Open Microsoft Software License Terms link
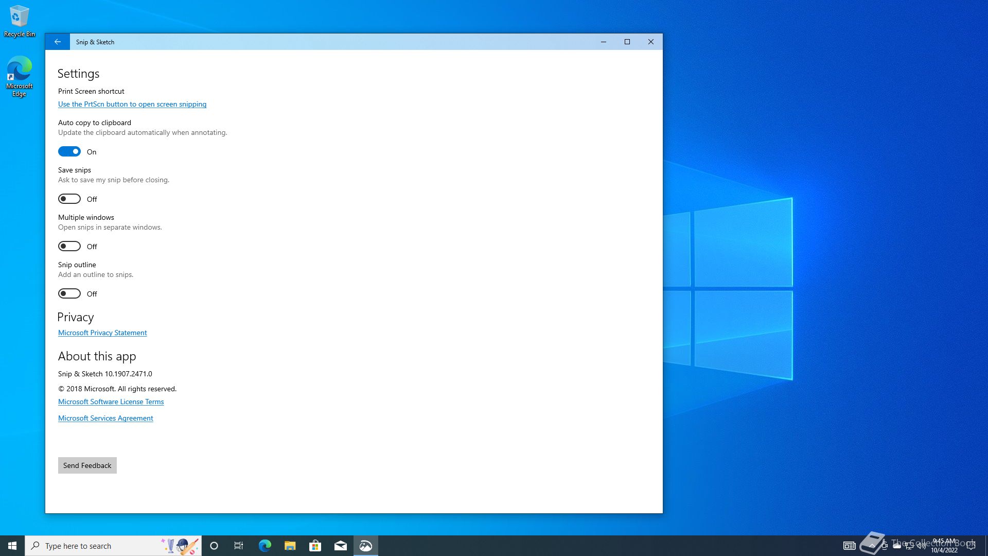 [111, 402]
